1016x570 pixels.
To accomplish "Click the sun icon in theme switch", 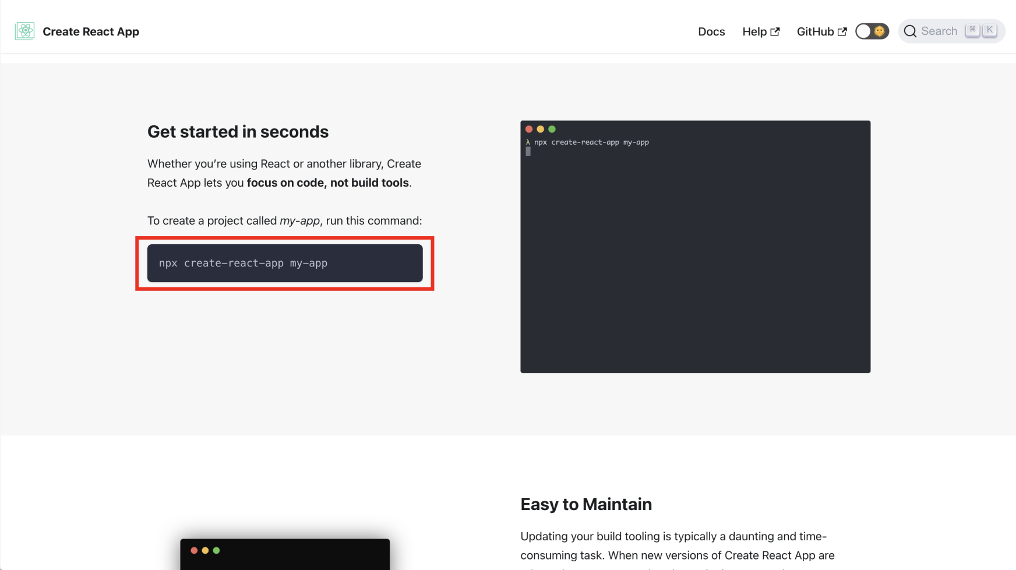I will tap(879, 31).
